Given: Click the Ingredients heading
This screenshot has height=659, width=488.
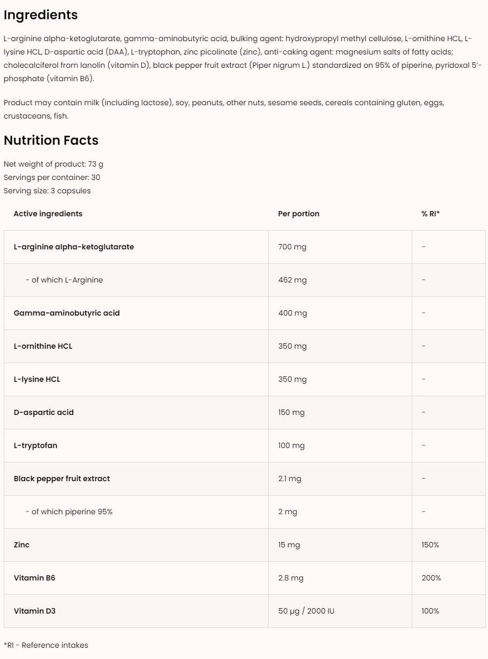Looking at the screenshot, I should click(x=41, y=15).
